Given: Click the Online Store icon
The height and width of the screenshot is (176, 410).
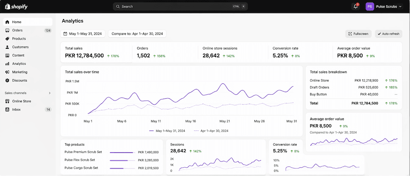Looking at the screenshot, I should pos(7,101).
